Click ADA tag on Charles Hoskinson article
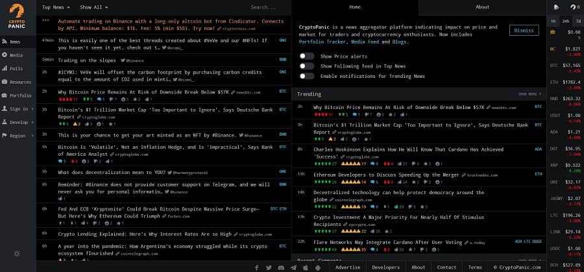584x272 pixels. (x=538, y=149)
